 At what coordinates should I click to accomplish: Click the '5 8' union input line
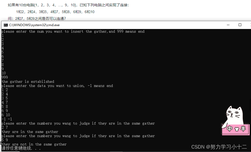coord(5,107)
